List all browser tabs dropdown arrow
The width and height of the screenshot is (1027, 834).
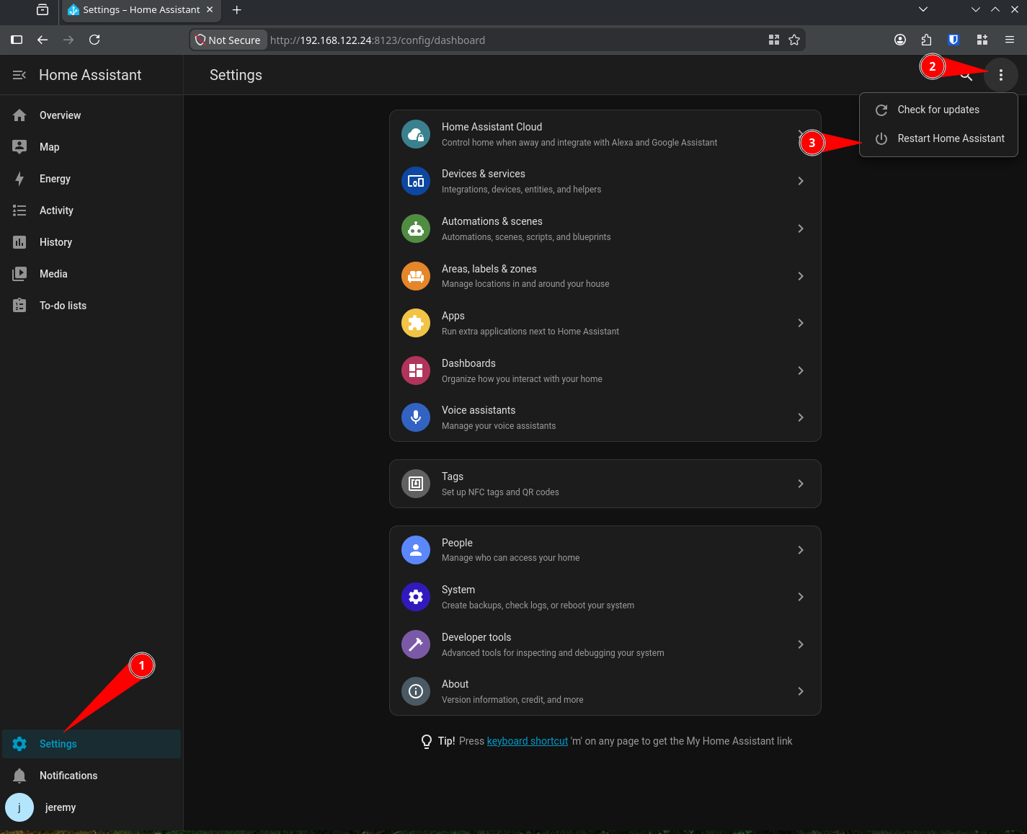tap(923, 9)
